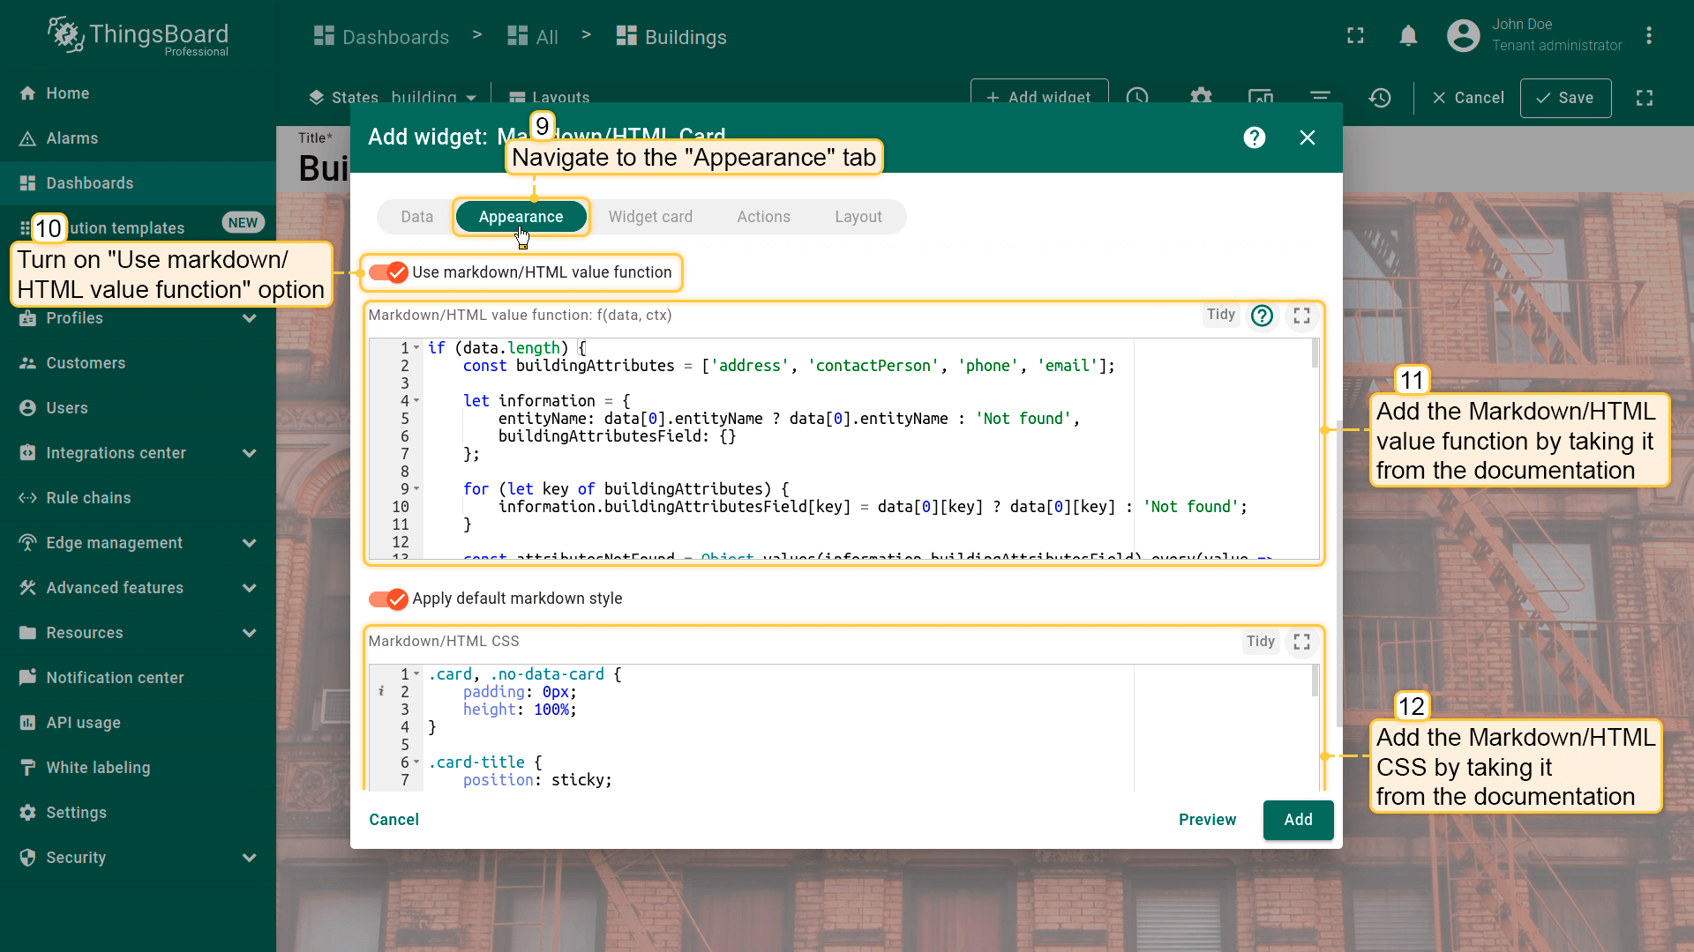Collapse the code fold arrow on line 9

(416, 489)
